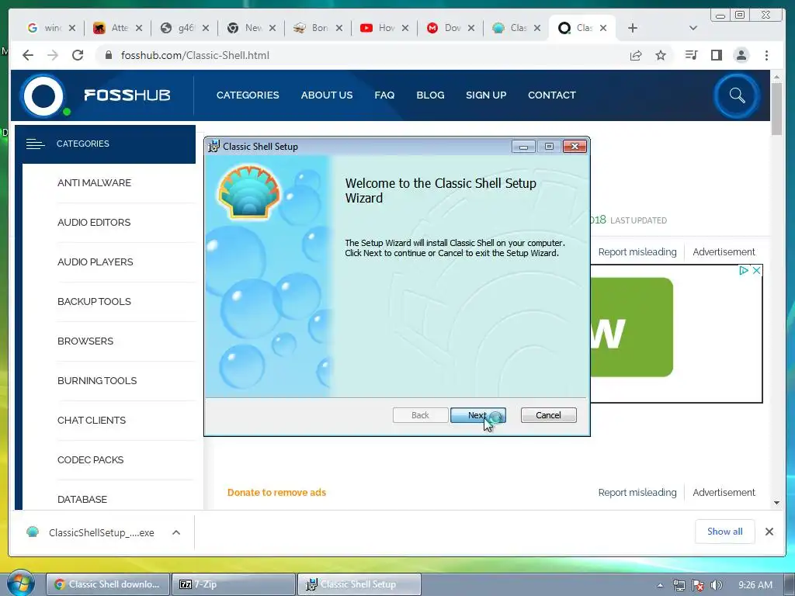Click the green ad banner
Viewport: 795px width, 596px height.
pyautogui.click(x=632, y=327)
